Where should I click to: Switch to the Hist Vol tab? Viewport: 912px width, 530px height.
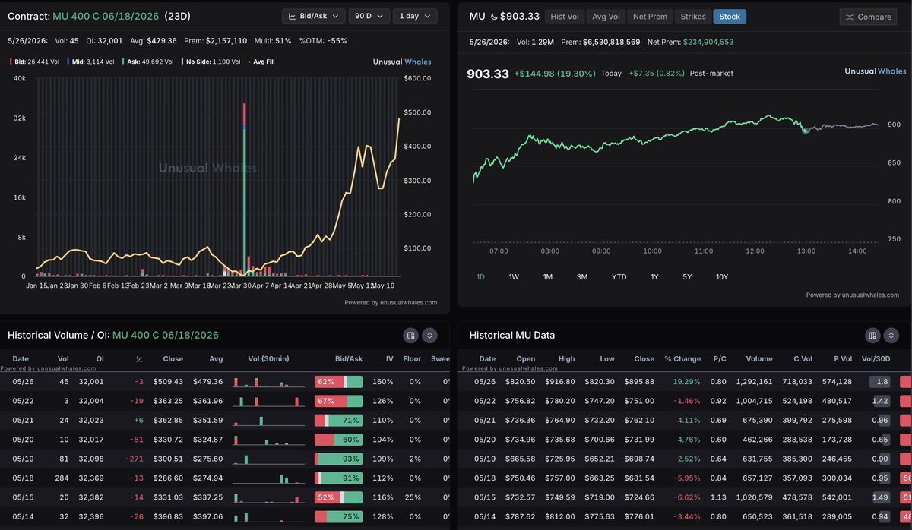(564, 16)
